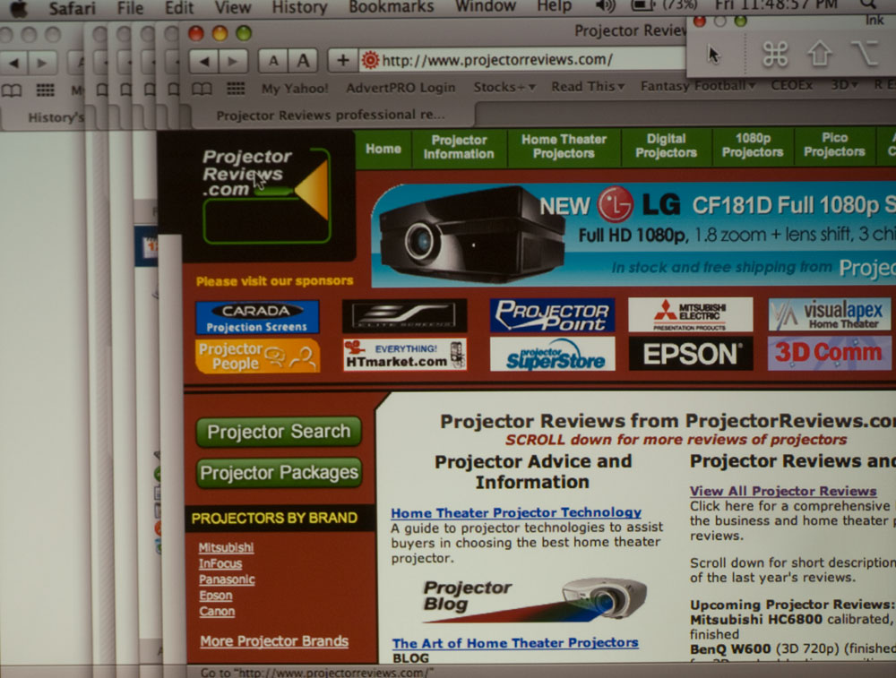Switch to the History's tab in background window
The height and width of the screenshot is (678, 896).
pos(45,117)
